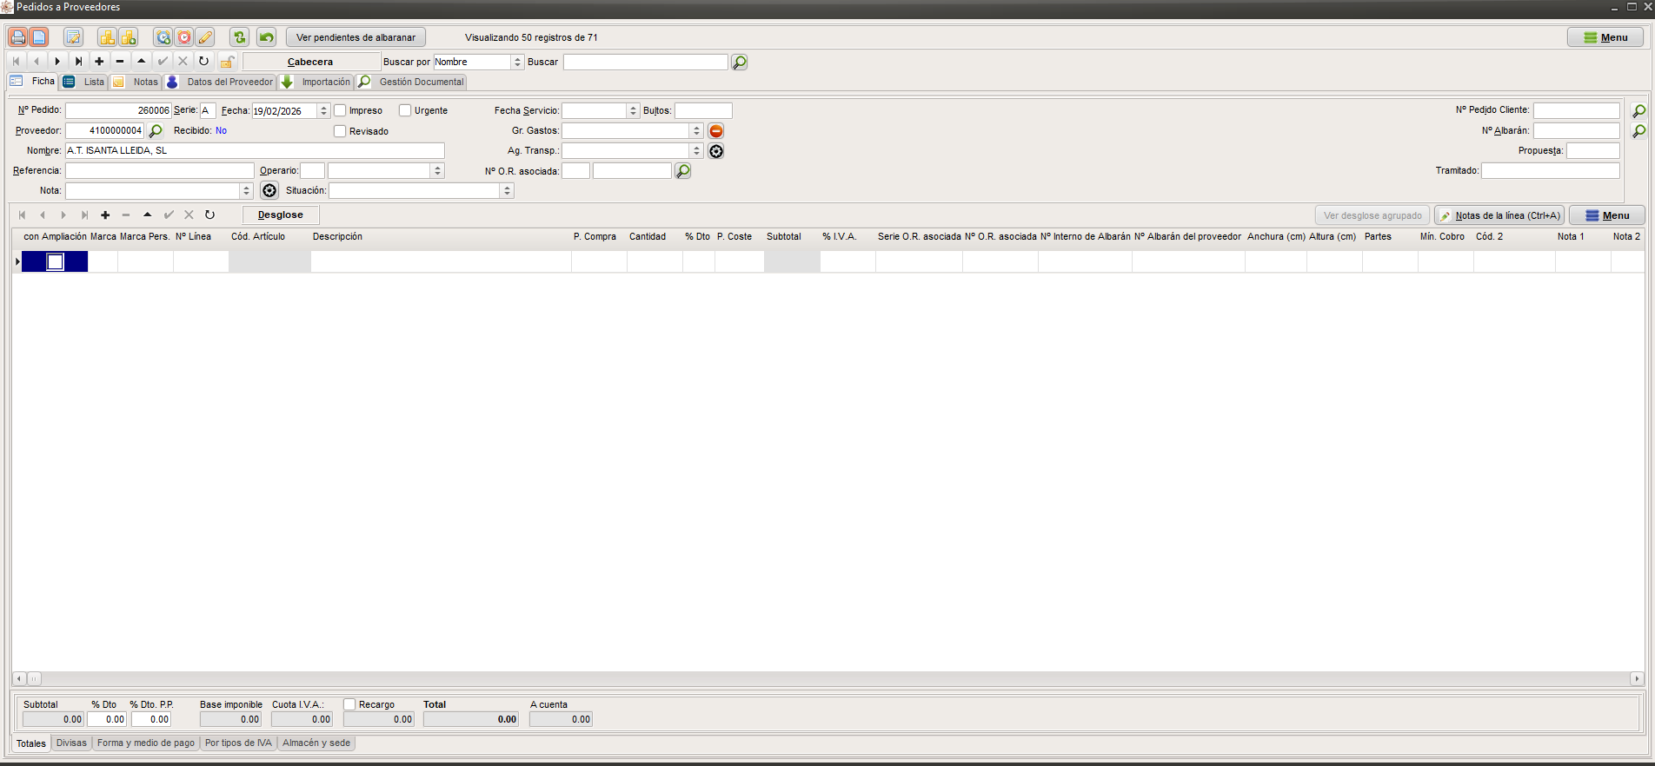
Task: Click the magnifier search icon next to Proveedor field
Action: tap(156, 131)
